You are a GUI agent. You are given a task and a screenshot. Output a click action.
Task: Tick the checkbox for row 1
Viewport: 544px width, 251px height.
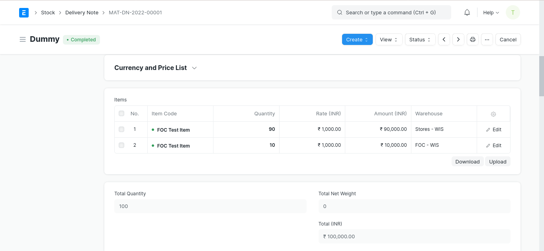tap(121, 130)
